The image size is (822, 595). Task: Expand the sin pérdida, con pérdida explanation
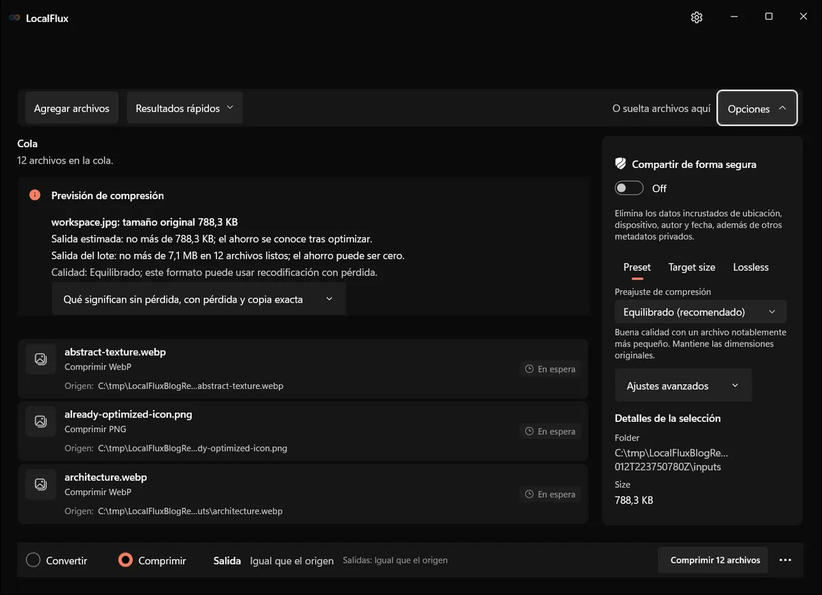pyautogui.click(x=199, y=299)
